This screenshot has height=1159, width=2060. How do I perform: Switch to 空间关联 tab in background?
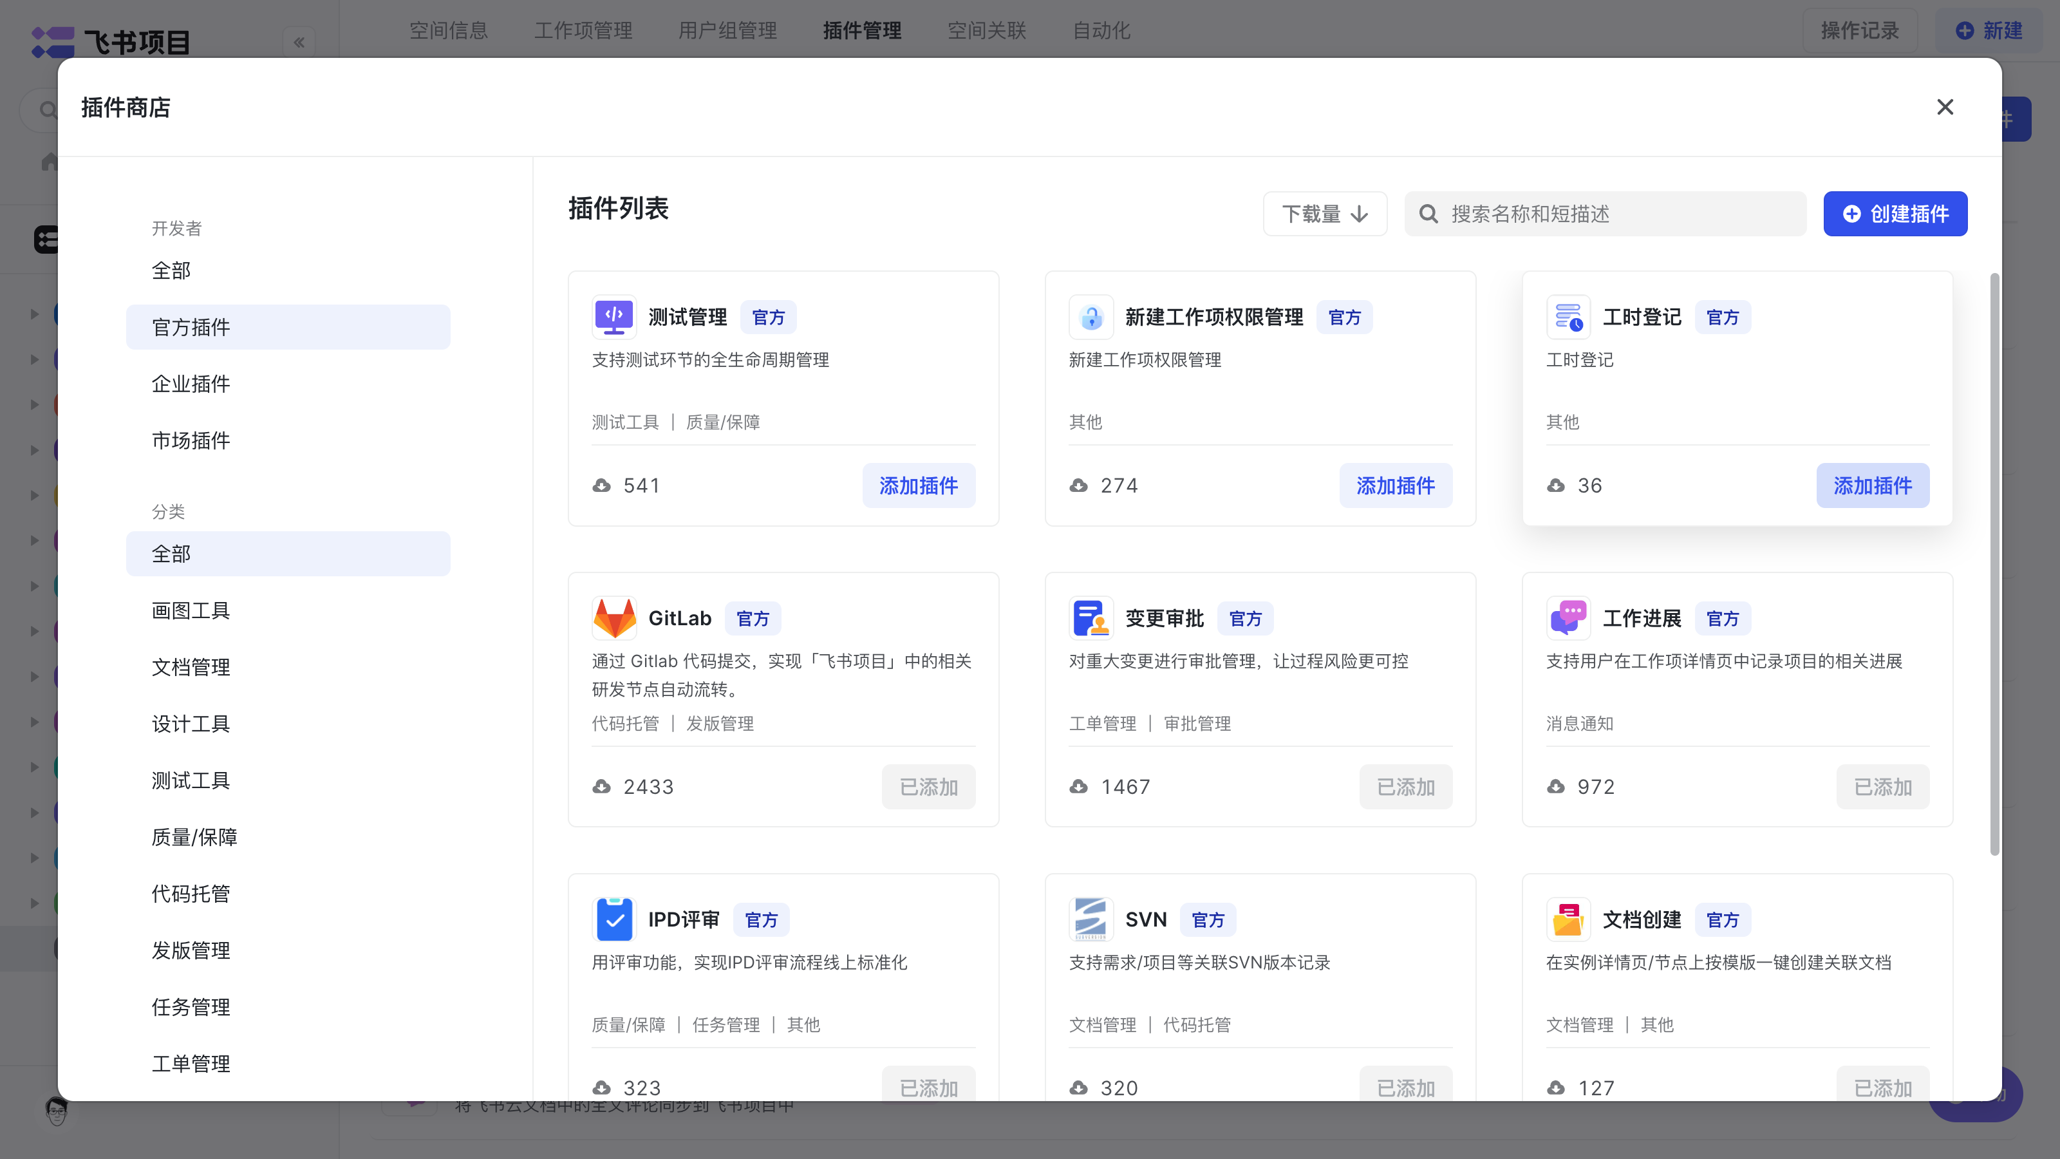pos(987,30)
